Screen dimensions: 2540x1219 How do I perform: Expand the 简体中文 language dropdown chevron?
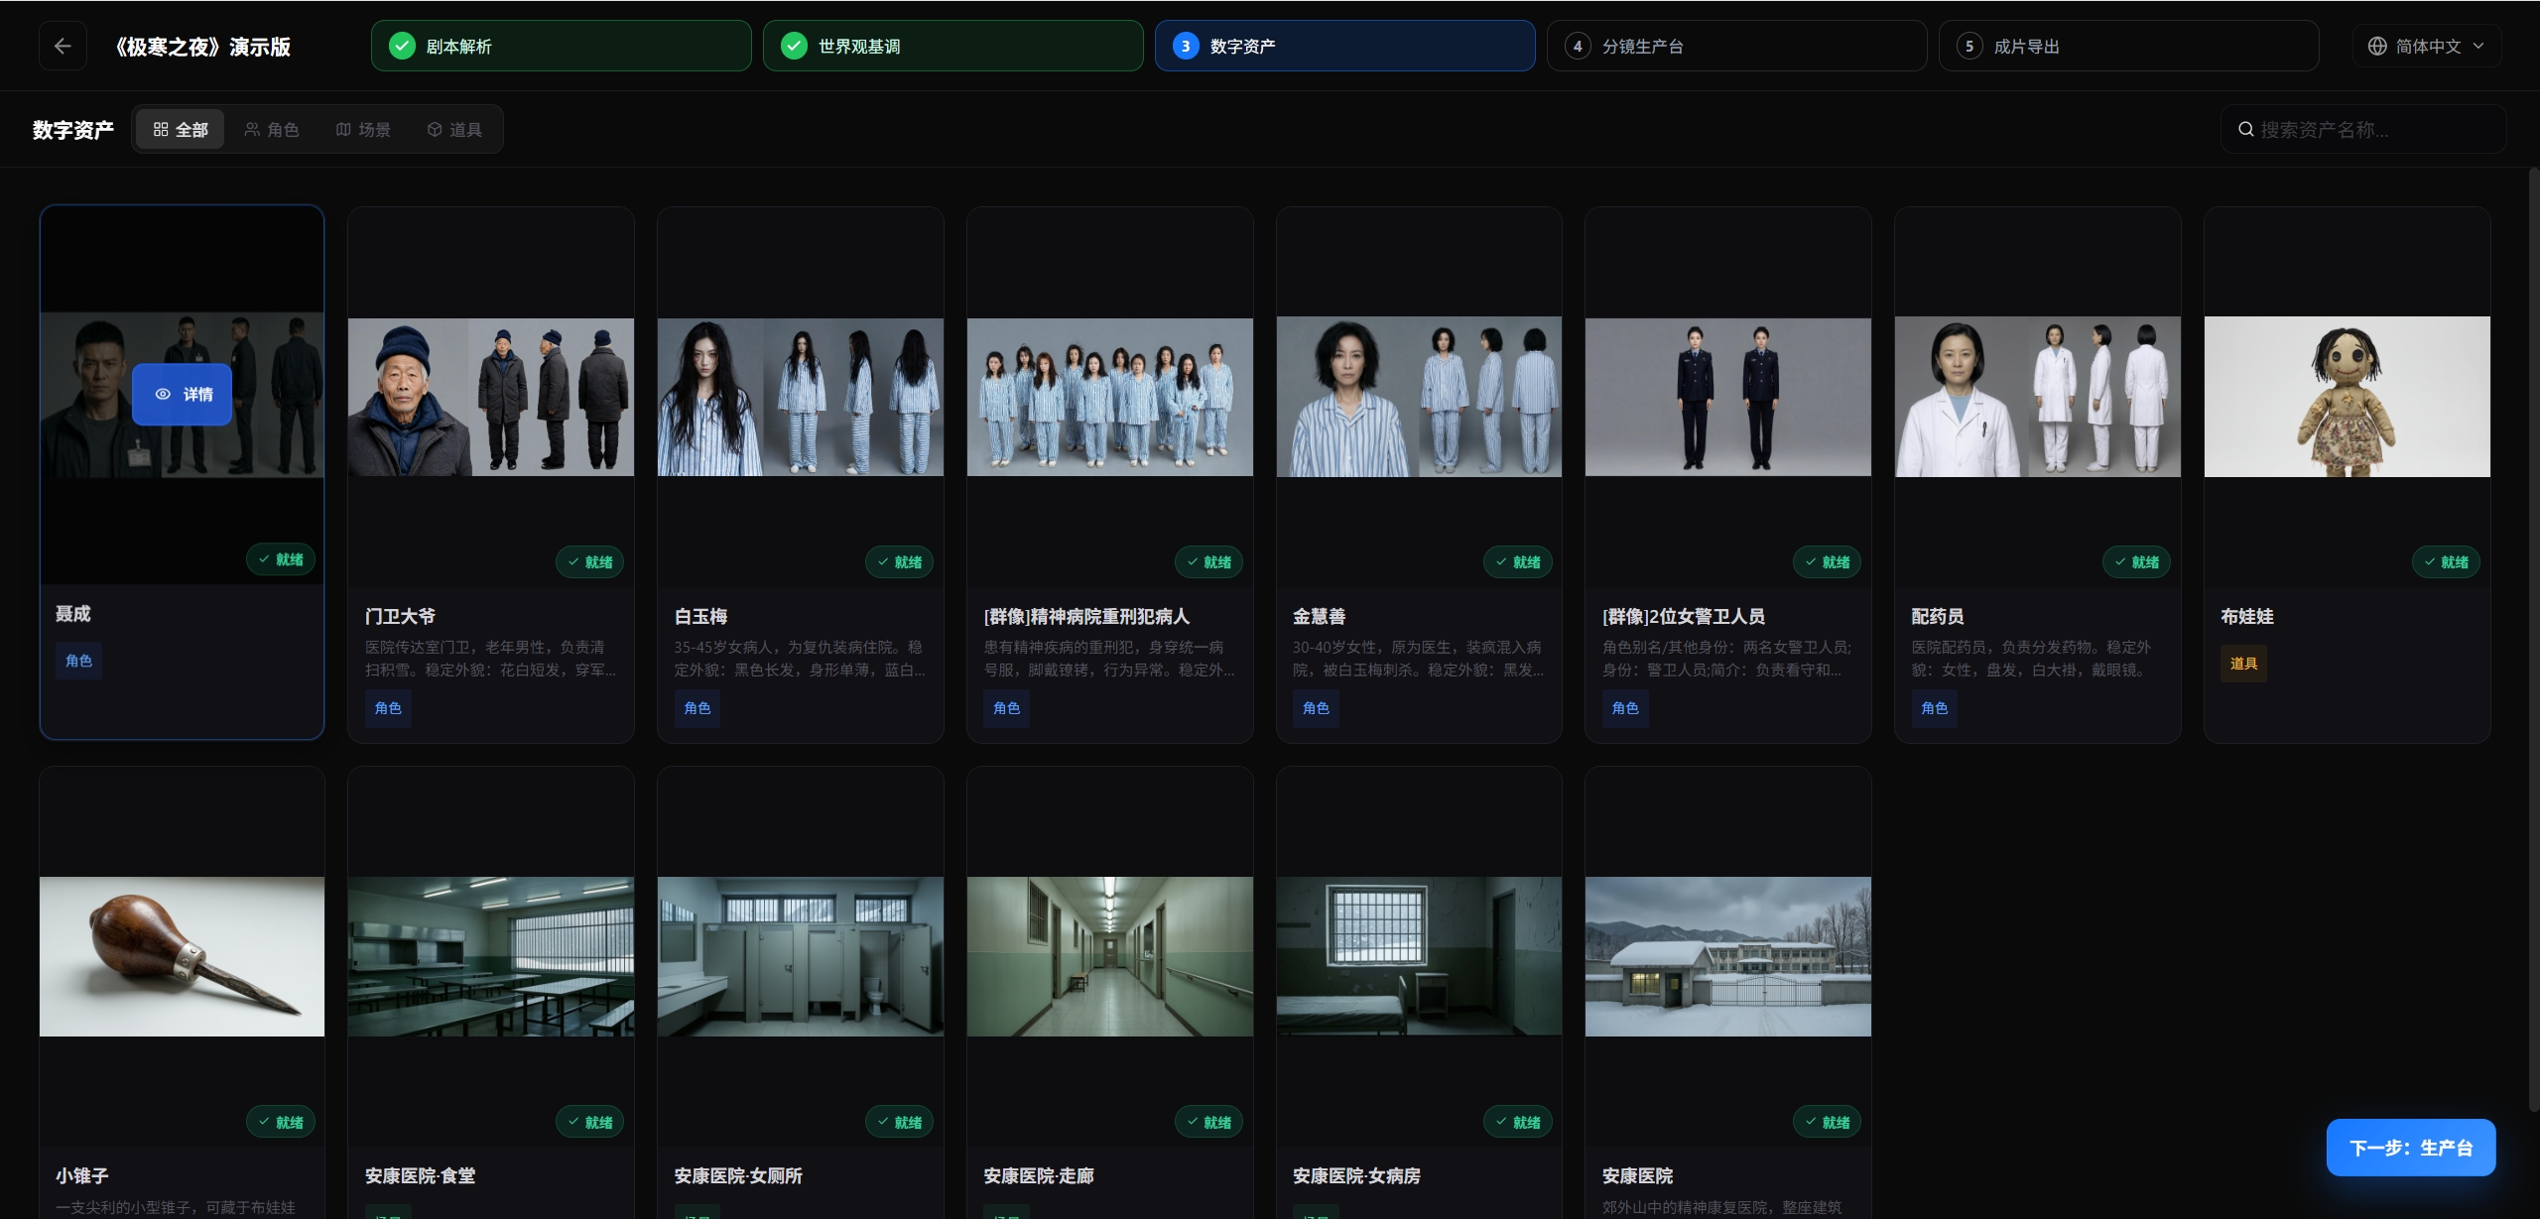pyautogui.click(x=2478, y=46)
